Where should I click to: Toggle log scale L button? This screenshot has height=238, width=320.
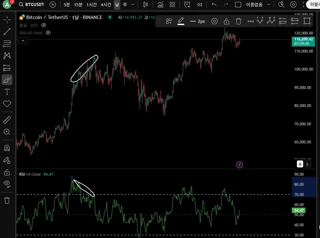tap(308, 164)
